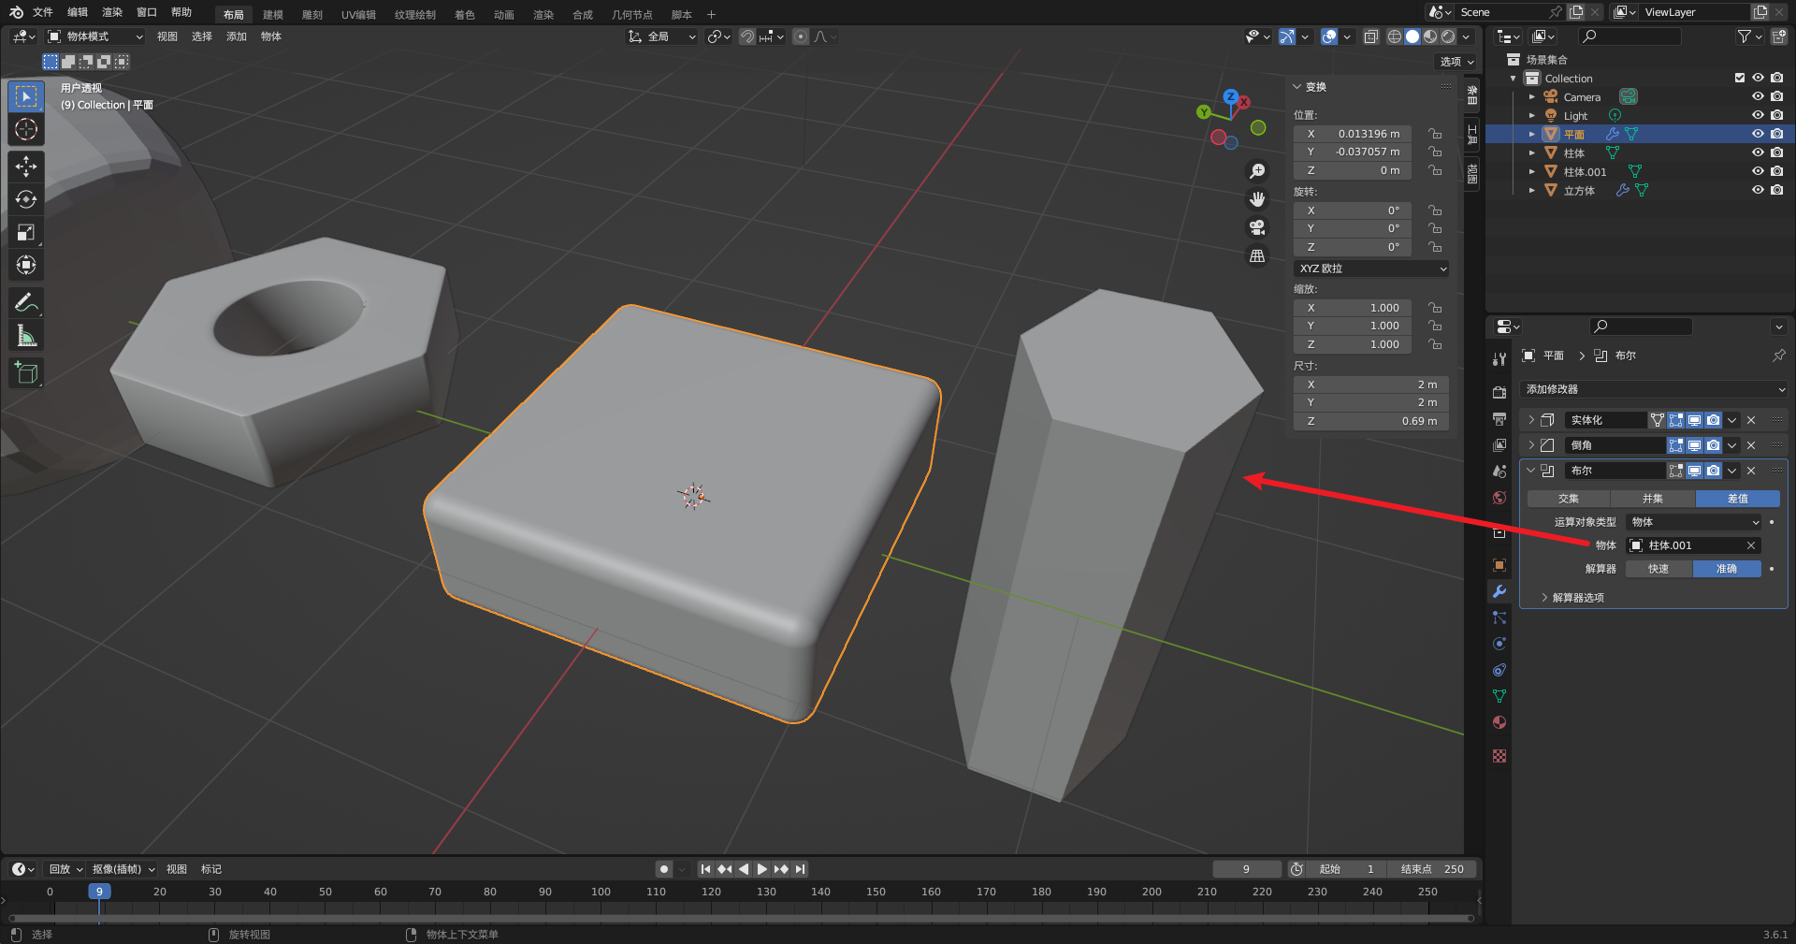The width and height of the screenshot is (1796, 944).
Task: Select the Transform tool
Action: [x=26, y=265]
